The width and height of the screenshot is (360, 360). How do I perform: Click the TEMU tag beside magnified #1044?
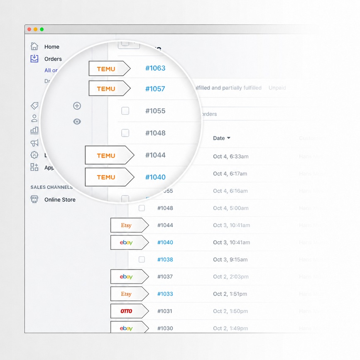110,155
